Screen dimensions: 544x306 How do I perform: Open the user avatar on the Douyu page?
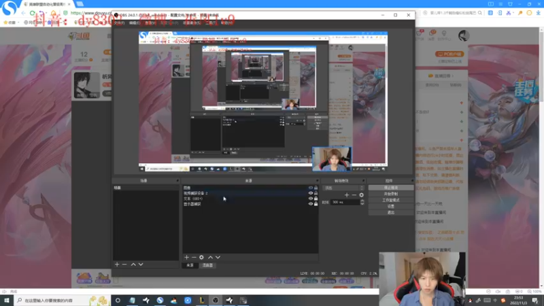click(464, 35)
